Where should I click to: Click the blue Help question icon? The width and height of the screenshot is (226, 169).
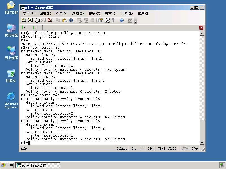pyautogui.click(x=122, y=20)
